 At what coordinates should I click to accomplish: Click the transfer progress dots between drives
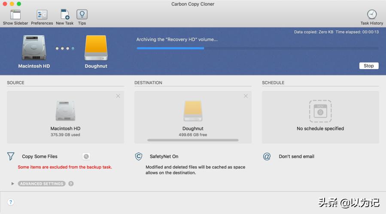coord(65,48)
